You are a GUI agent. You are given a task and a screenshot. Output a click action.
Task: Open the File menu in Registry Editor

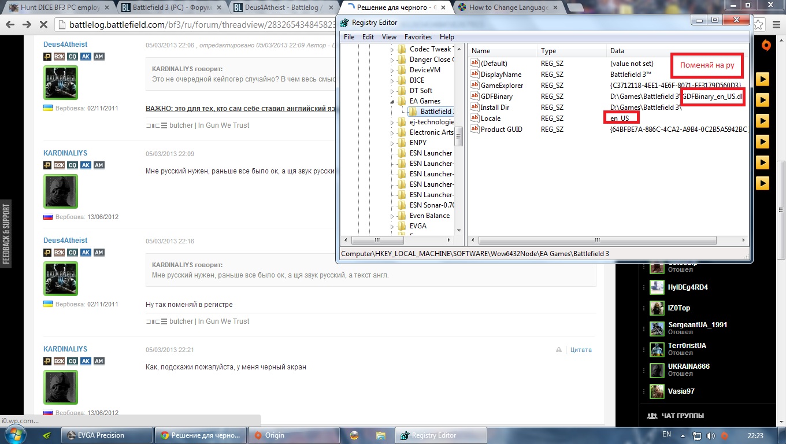349,37
